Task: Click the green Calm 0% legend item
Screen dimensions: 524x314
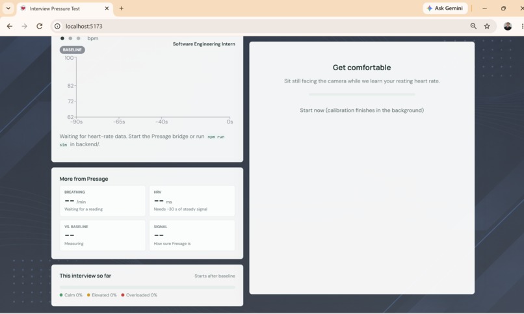Action: 71,295
